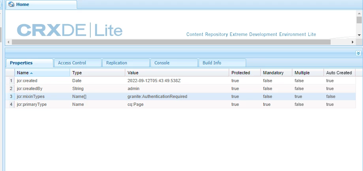Select the jcr:mixinTypes property name
The image size is (363, 171).
30,96
